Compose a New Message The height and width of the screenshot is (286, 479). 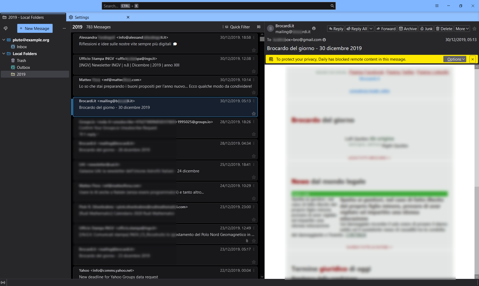coord(35,28)
